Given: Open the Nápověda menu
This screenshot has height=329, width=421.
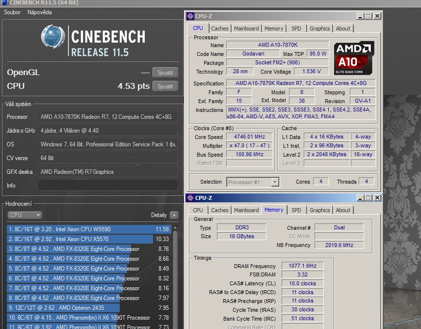Looking at the screenshot, I should pyautogui.click(x=39, y=12).
